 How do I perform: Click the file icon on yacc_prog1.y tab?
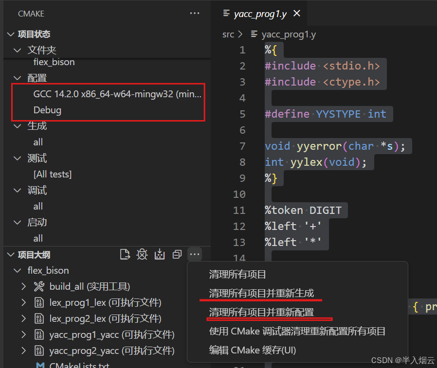click(226, 13)
